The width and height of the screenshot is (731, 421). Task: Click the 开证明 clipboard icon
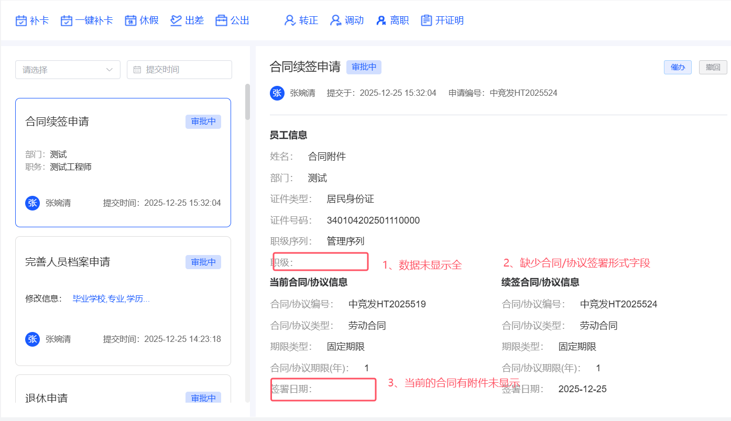(427, 20)
